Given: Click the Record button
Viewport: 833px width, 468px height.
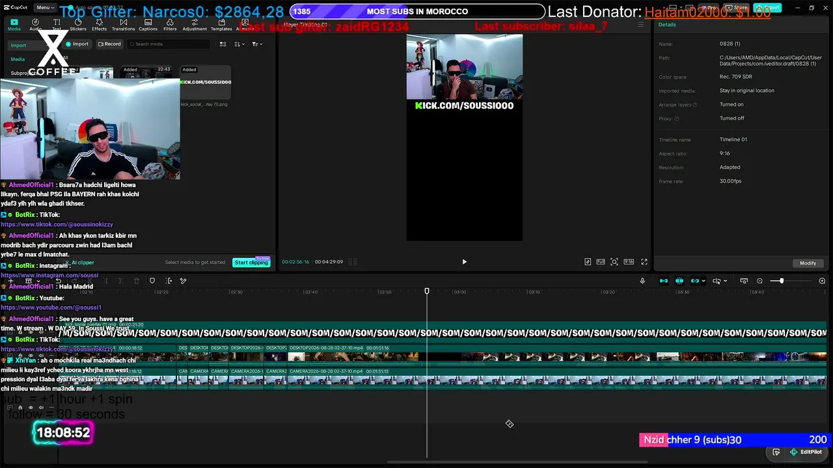Looking at the screenshot, I should [109, 44].
